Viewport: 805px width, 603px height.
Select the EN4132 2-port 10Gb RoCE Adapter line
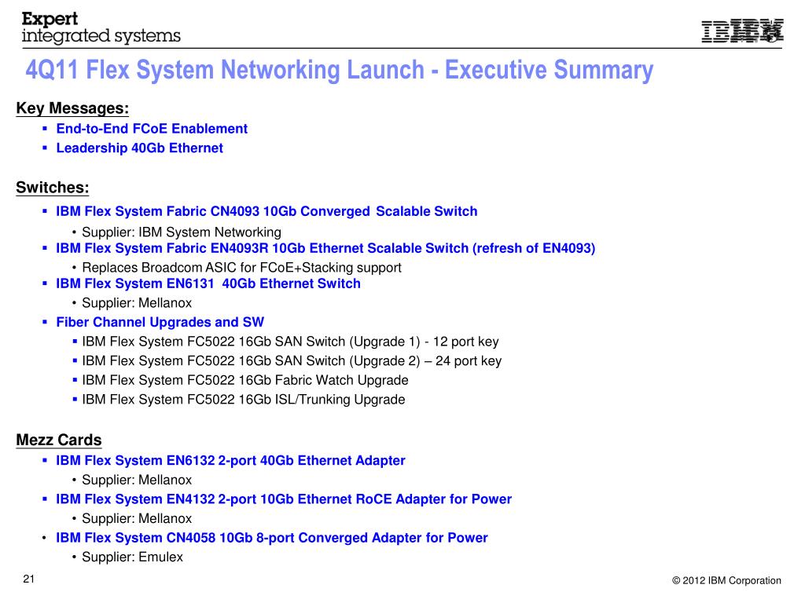tap(284, 499)
